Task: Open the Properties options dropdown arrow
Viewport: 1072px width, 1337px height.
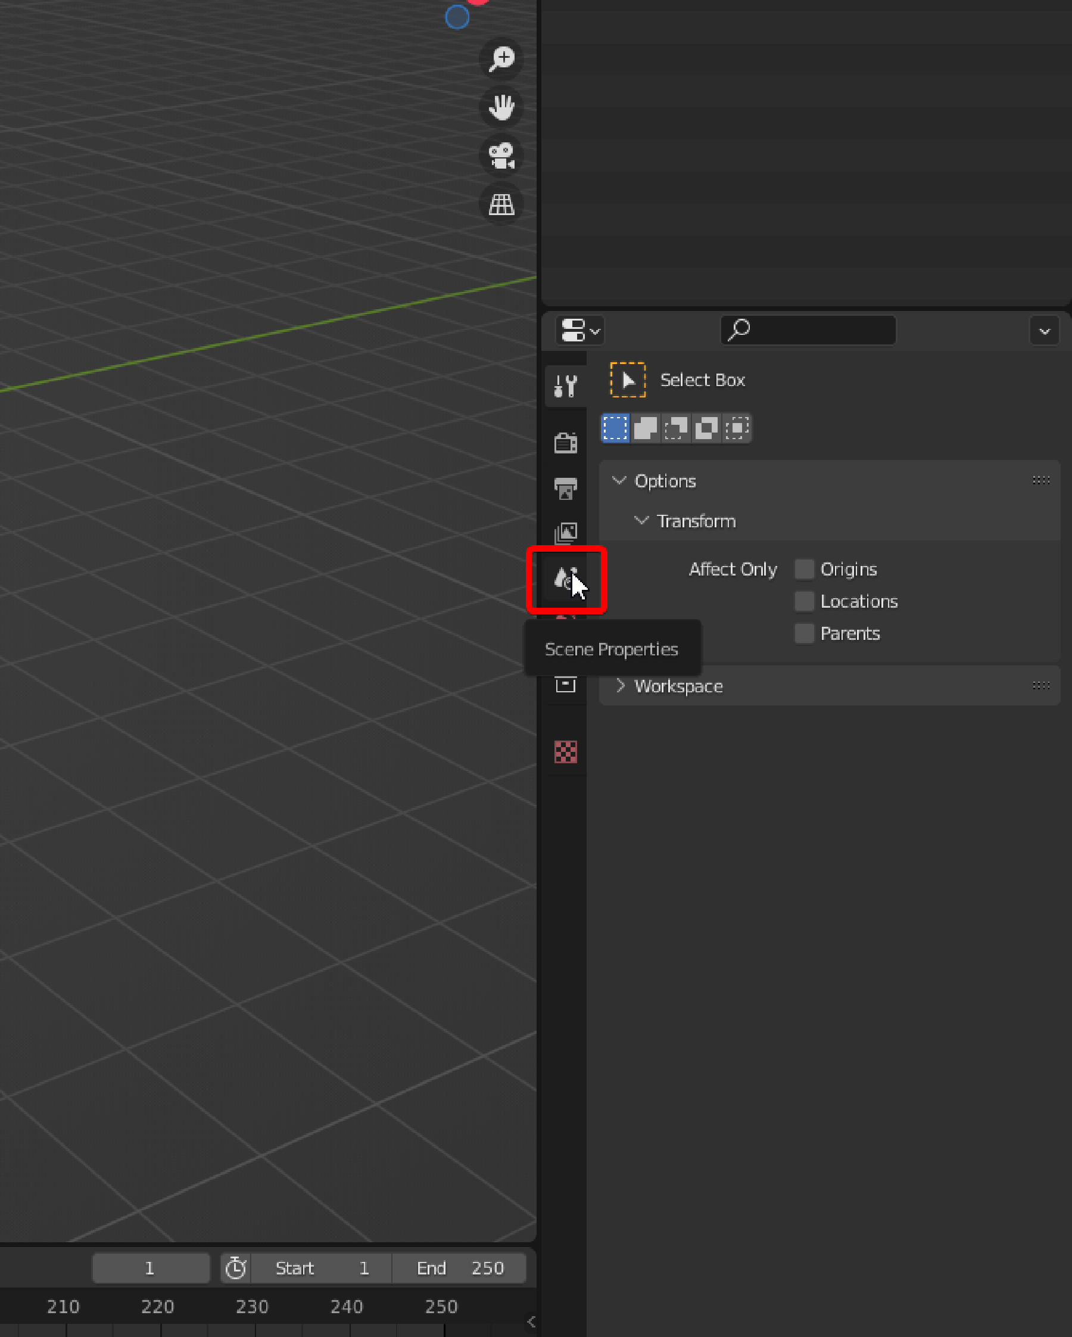Action: tap(1044, 331)
